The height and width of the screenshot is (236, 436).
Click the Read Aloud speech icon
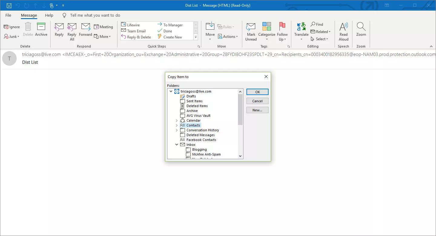click(343, 27)
